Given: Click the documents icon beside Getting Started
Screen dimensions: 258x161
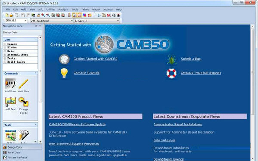Looking at the screenshot, I should 64,59.
